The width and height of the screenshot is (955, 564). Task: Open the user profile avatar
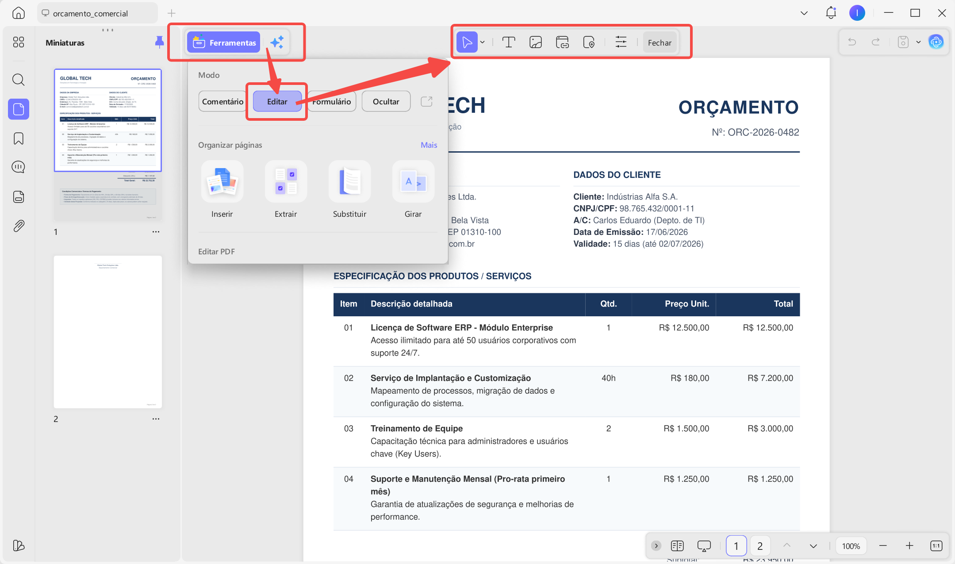tap(857, 13)
